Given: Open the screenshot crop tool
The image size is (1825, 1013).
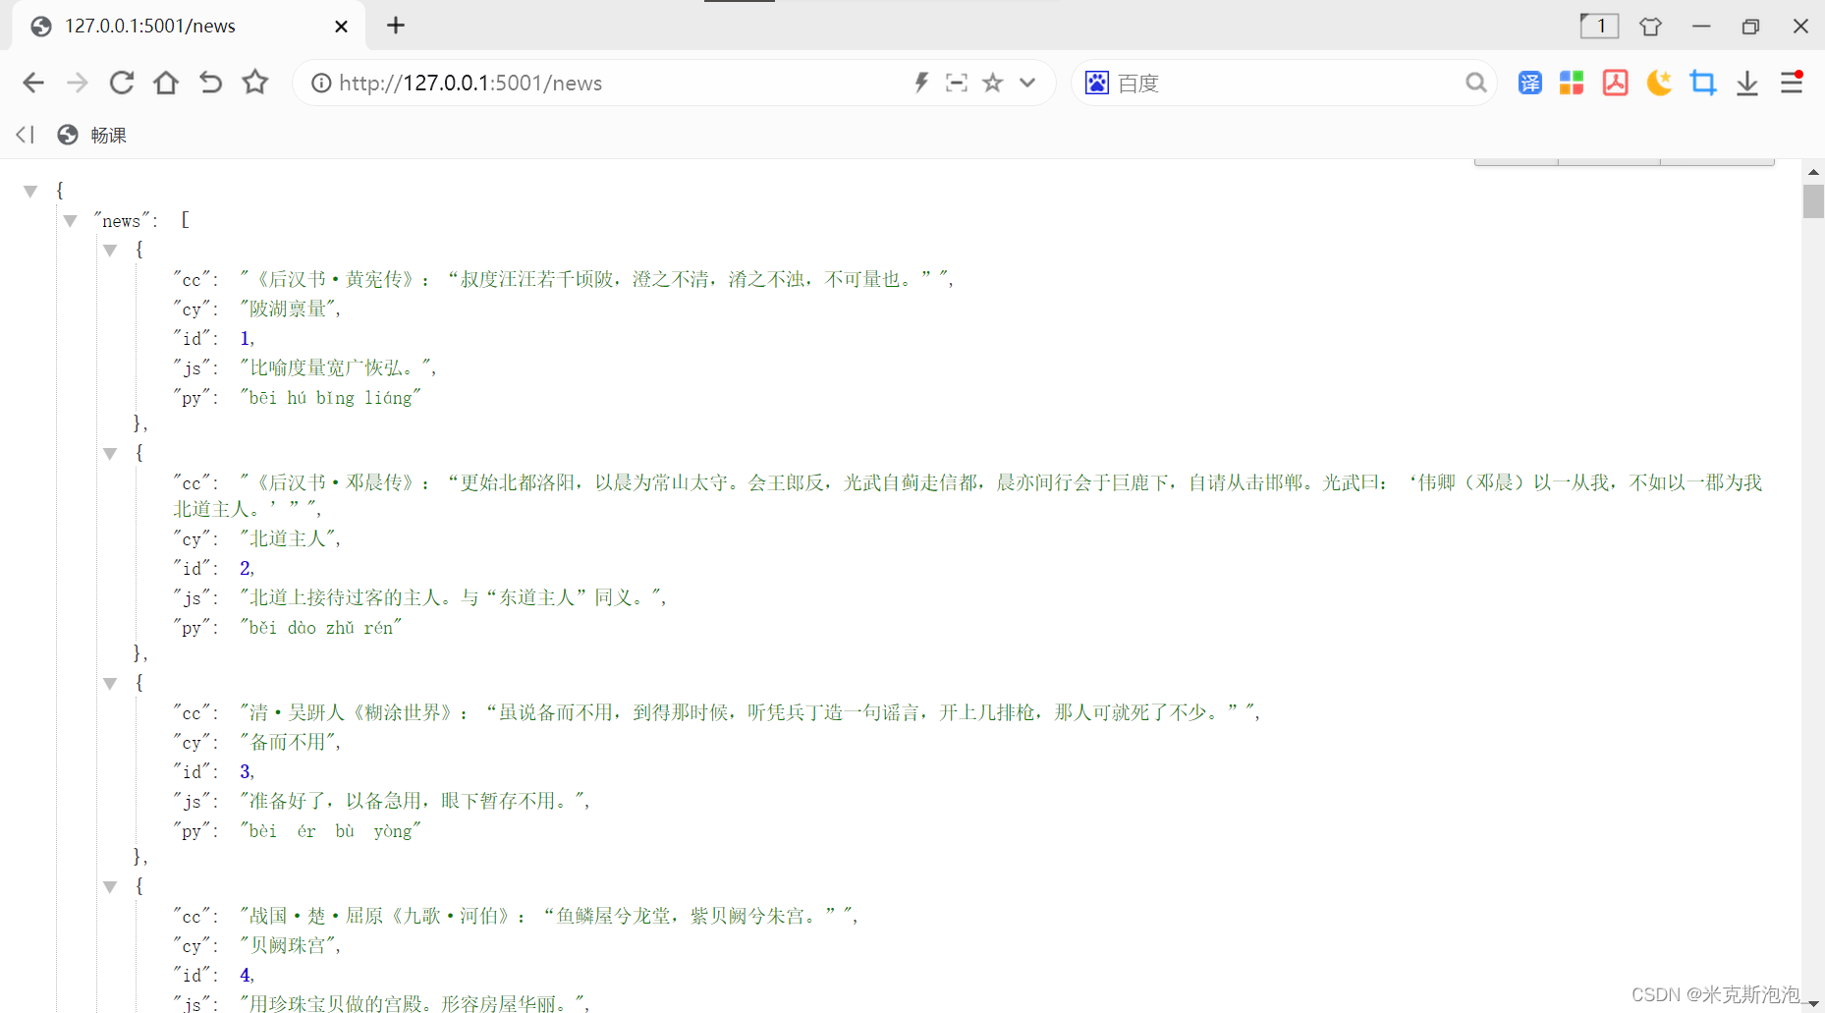Looking at the screenshot, I should point(1703,83).
